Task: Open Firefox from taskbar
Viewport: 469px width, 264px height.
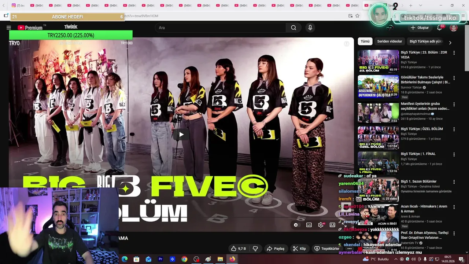Action: [x=232, y=259]
